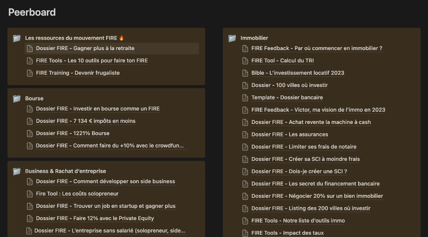Click the folder icon beside Bourse

[x=17, y=99]
